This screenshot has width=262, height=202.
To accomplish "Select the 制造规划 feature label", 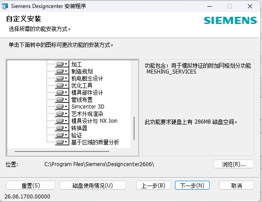I will (82, 71).
